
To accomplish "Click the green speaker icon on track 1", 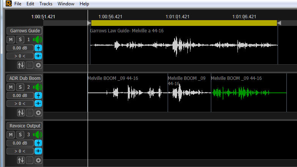I will 38,40.
